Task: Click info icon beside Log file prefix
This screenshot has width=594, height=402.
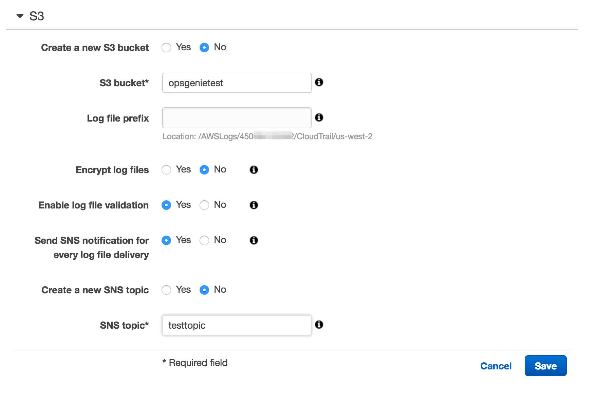Action: tap(319, 117)
